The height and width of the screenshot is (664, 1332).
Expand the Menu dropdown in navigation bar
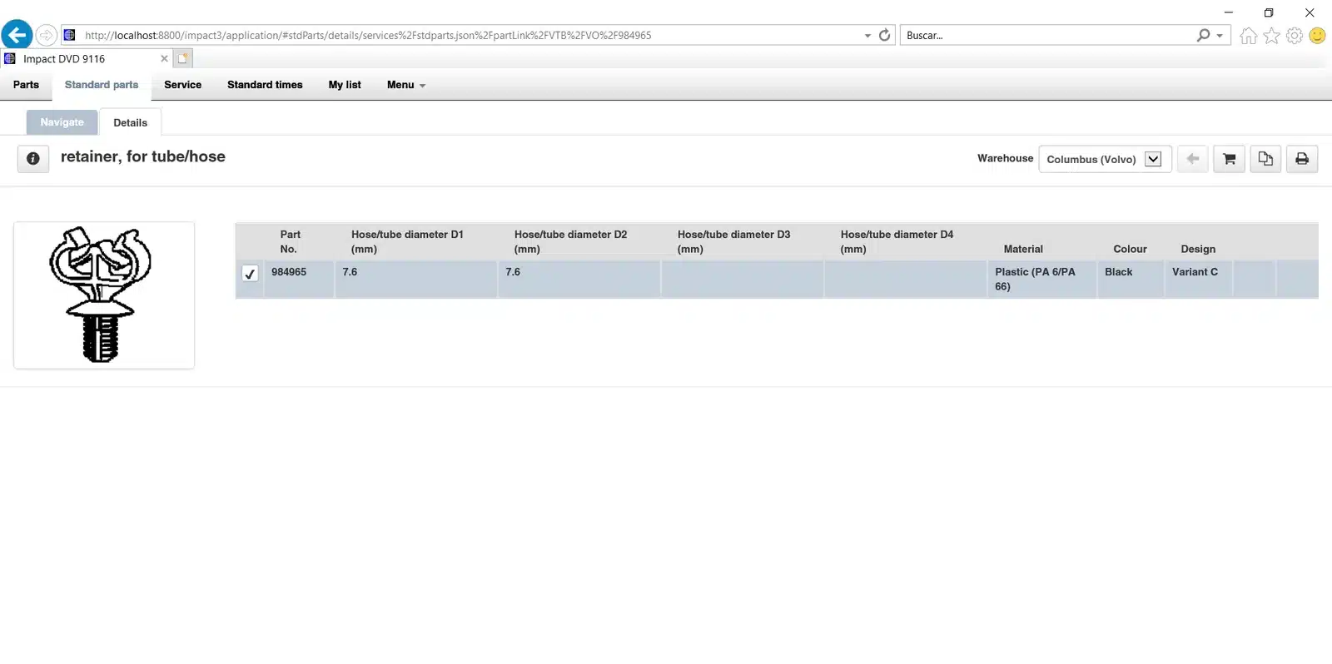click(405, 85)
